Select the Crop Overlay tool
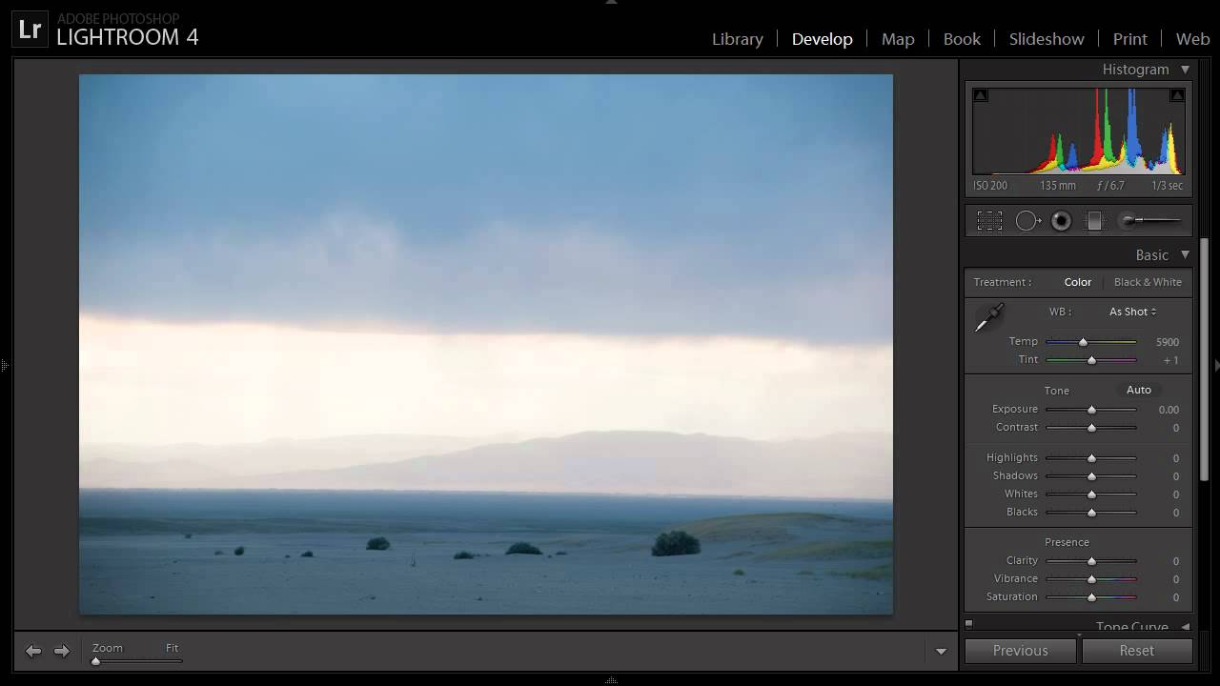Screen dimensions: 1220x686 coord(989,221)
